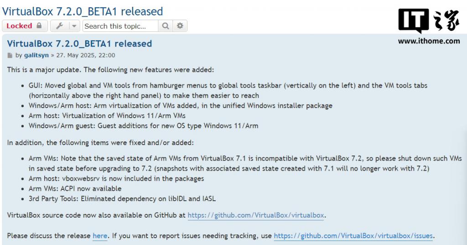Screen dimensions: 467x245
Task: Open advanced search via gear icon
Action: point(180,26)
